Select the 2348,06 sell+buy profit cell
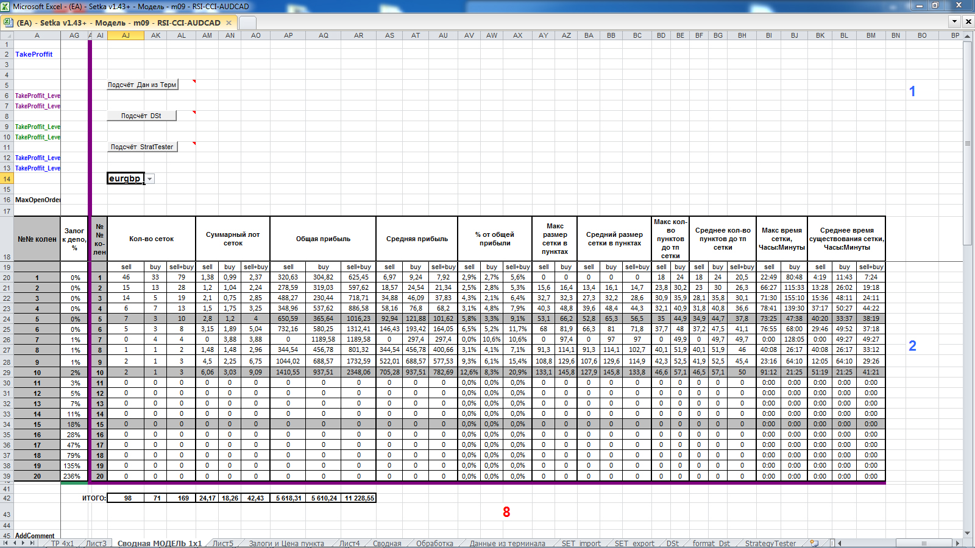975x548 pixels. (x=359, y=372)
